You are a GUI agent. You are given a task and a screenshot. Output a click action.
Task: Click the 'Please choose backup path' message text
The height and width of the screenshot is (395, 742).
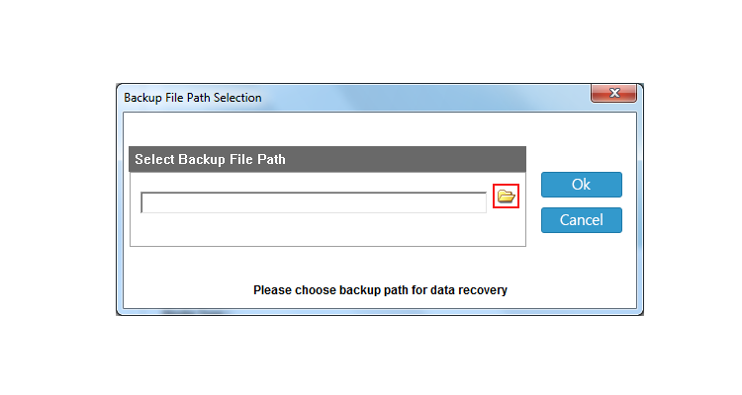tap(380, 290)
